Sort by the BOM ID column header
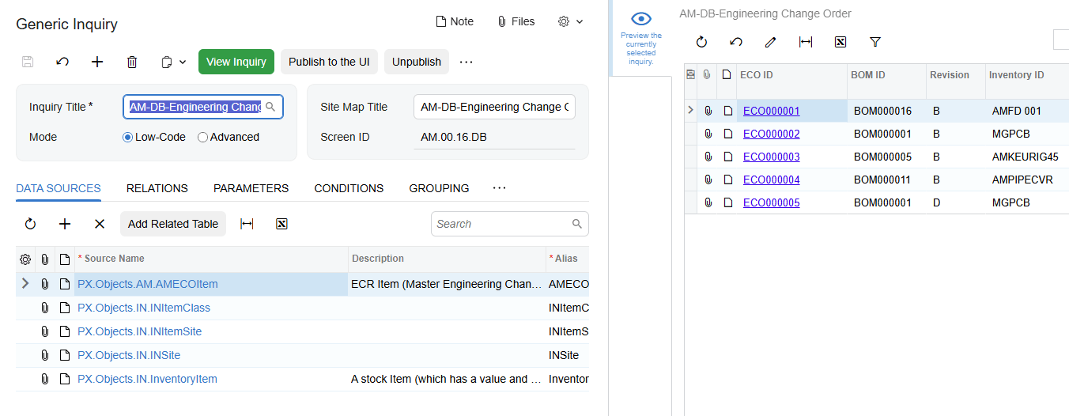This screenshot has width=1069, height=416. [x=887, y=75]
